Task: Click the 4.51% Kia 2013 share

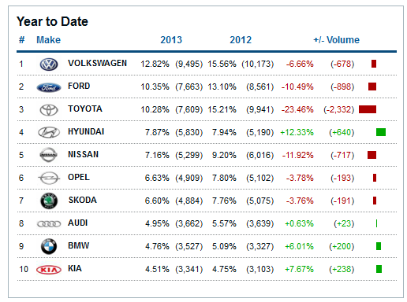Action: point(157,269)
